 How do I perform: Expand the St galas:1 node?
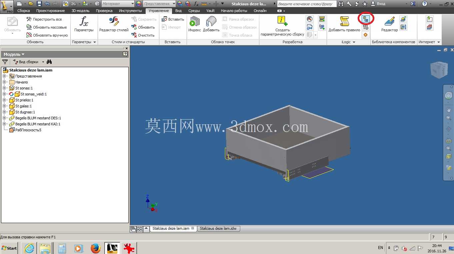[4, 106]
